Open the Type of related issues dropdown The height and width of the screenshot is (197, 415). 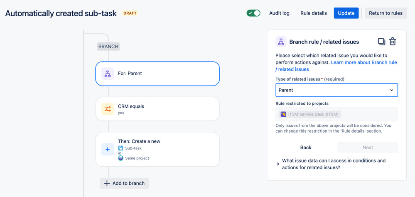[x=336, y=90]
